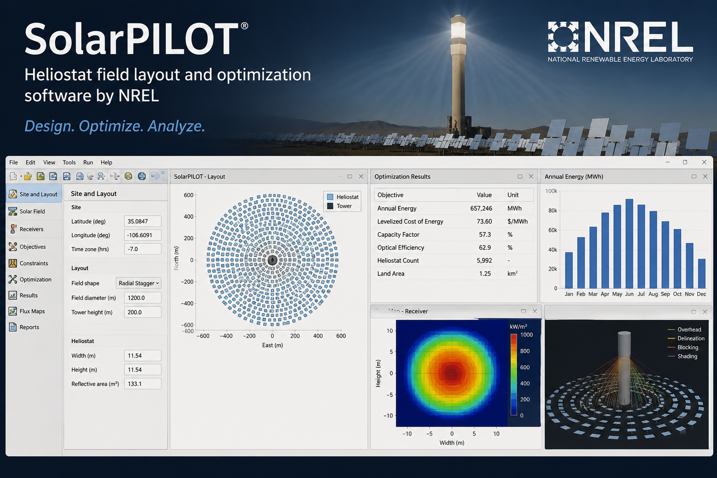This screenshot has width=717, height=478.
Task: Maximize the SolarPILOT - Layout panel
Action: (350, 176)
